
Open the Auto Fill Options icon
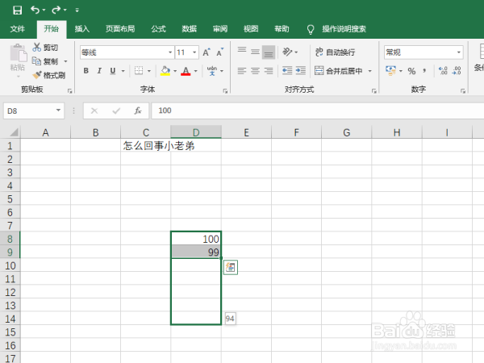pyautogui.click(x=231, y=267)
